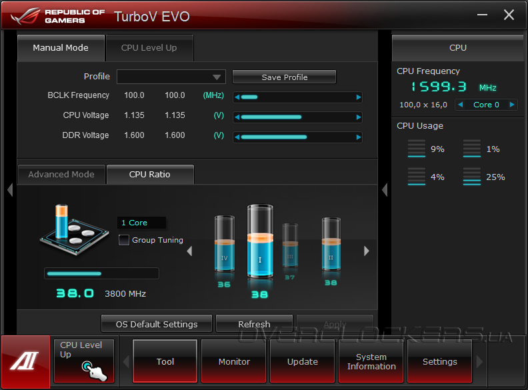Increase DDR Voltage with right arrow

click(x=359, y=137)
